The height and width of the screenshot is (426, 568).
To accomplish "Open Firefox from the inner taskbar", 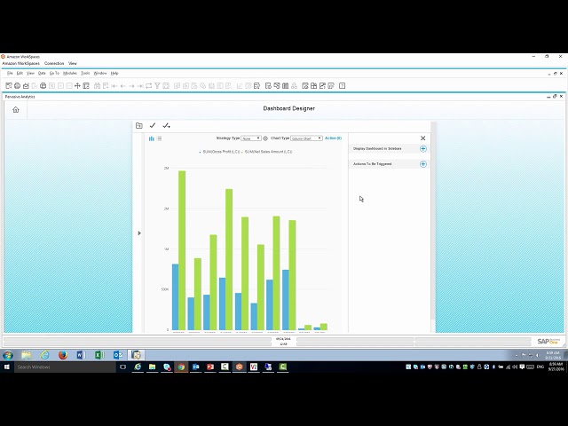I will [x=63, y=355].
